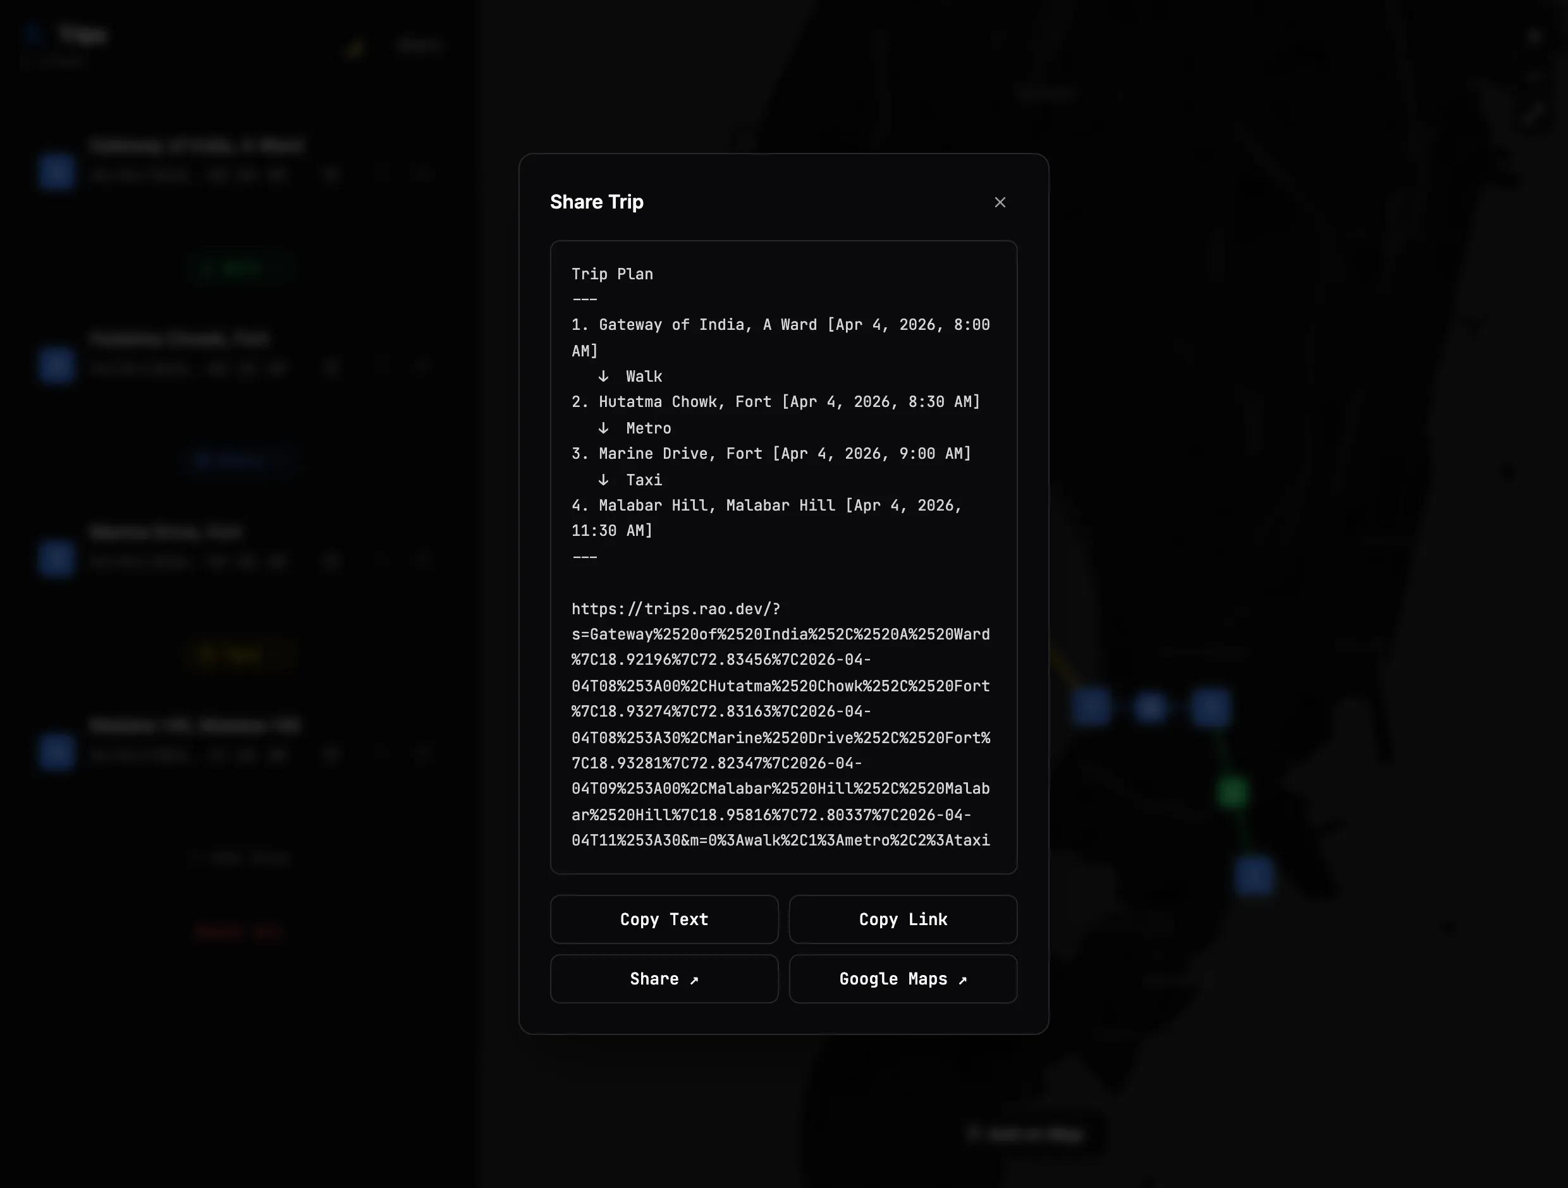Image resolution: width=1568 pixels, height=1188 pixels.
Task: Click the Share Trip dialog title
Action: pos(597,202)
